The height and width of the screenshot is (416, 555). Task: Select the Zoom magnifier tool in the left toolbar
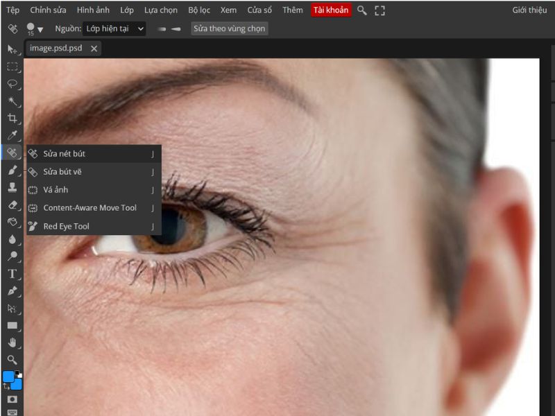click(x=12, y=360)
